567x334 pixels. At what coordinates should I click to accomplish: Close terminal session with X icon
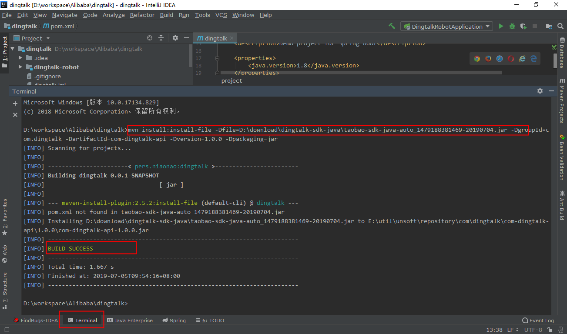[x=15, y=115]
